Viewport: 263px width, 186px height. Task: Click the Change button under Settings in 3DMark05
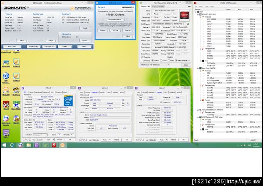(50, 40)
